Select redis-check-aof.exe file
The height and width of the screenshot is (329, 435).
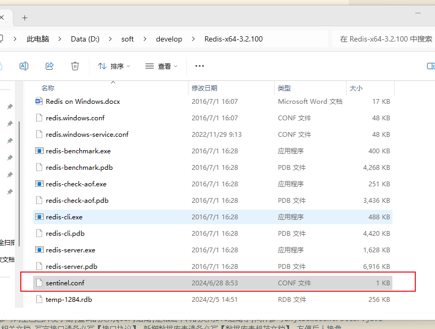(x=212, y=184)
